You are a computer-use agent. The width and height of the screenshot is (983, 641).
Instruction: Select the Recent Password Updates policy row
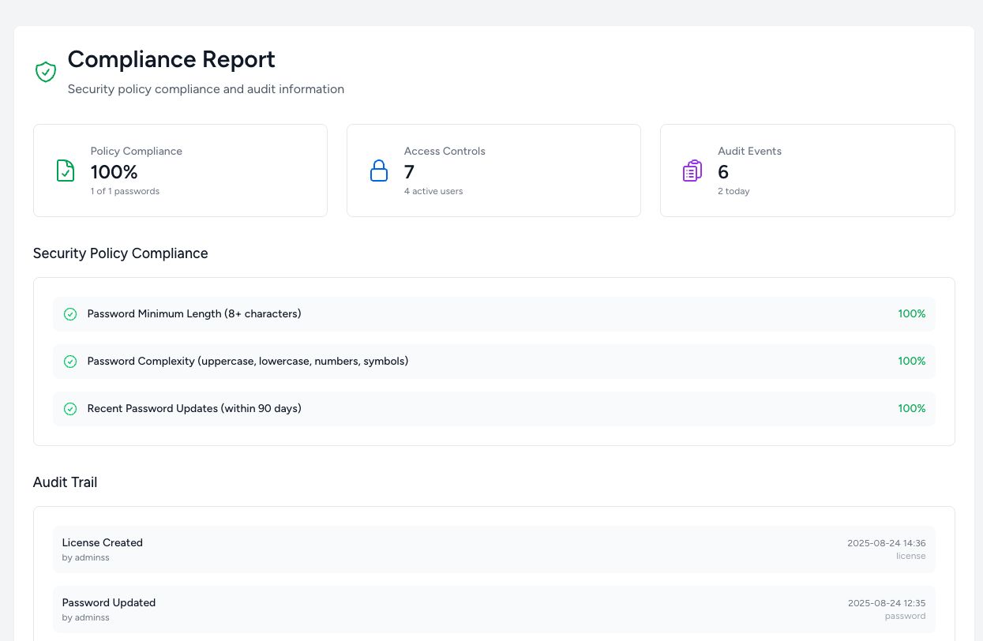pos(493,409)
